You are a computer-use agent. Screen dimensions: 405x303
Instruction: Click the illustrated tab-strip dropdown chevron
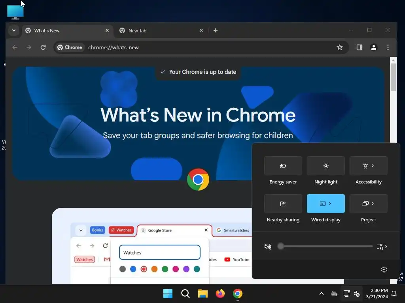point(81,230)
